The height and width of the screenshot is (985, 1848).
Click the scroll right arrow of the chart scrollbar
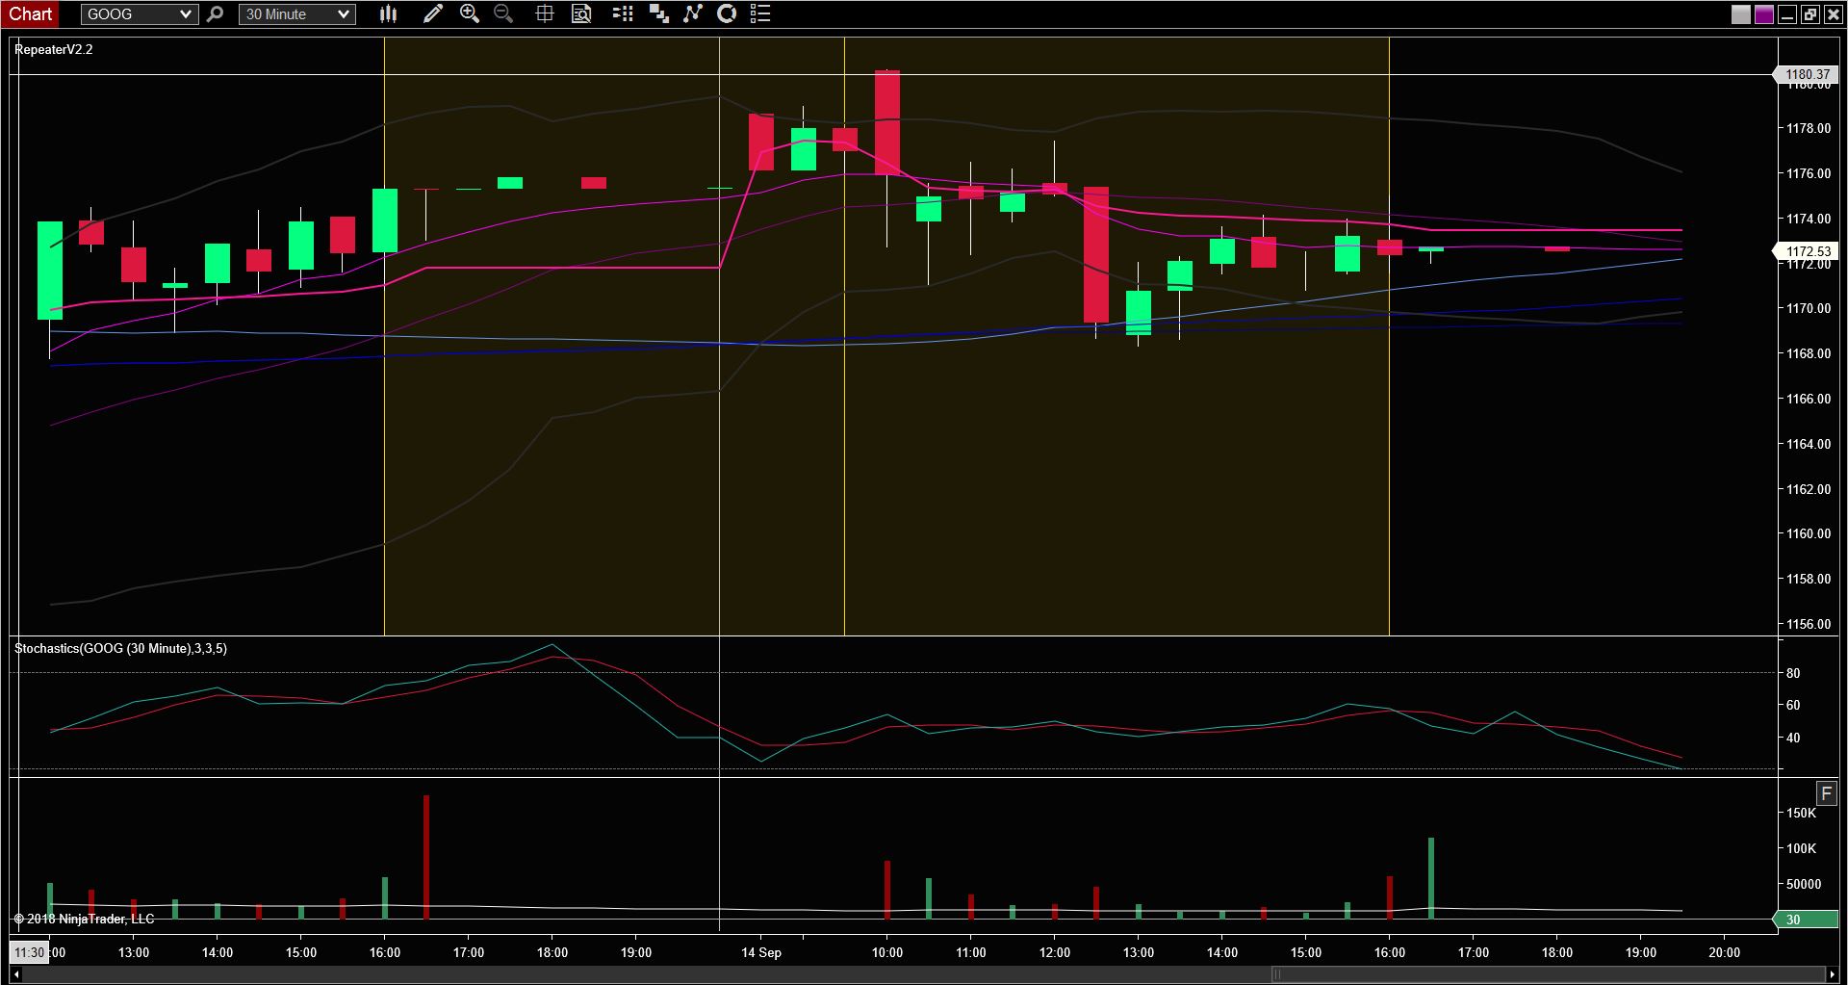(1833, 974)
